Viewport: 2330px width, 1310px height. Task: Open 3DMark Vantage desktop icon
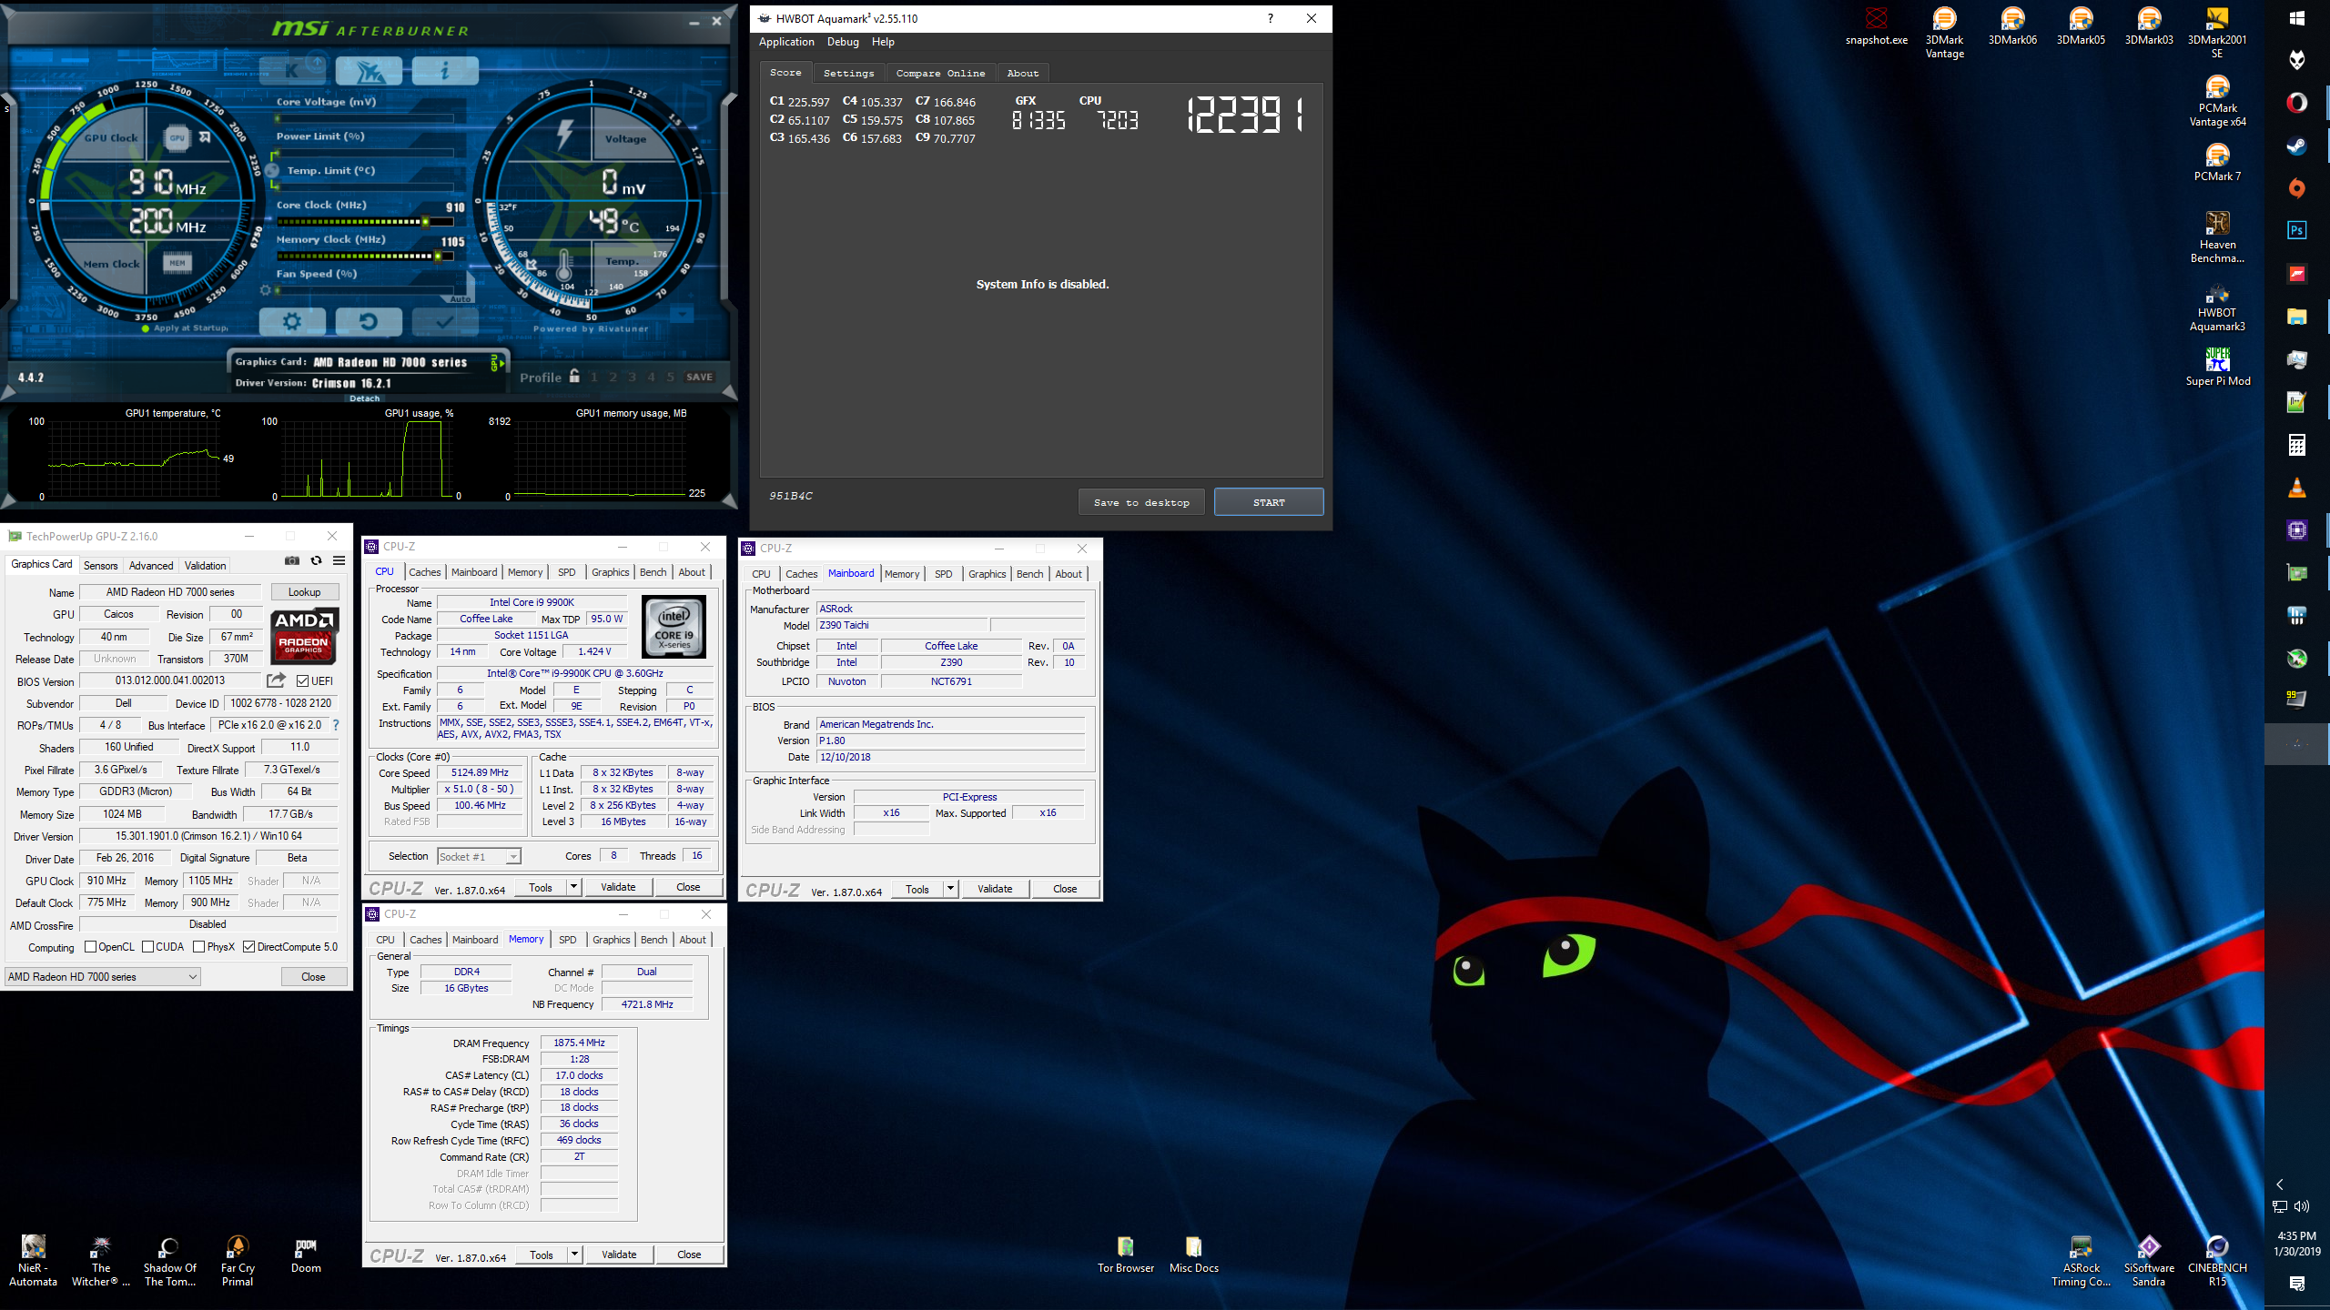pyautogui.click(x=1944, y=34)
